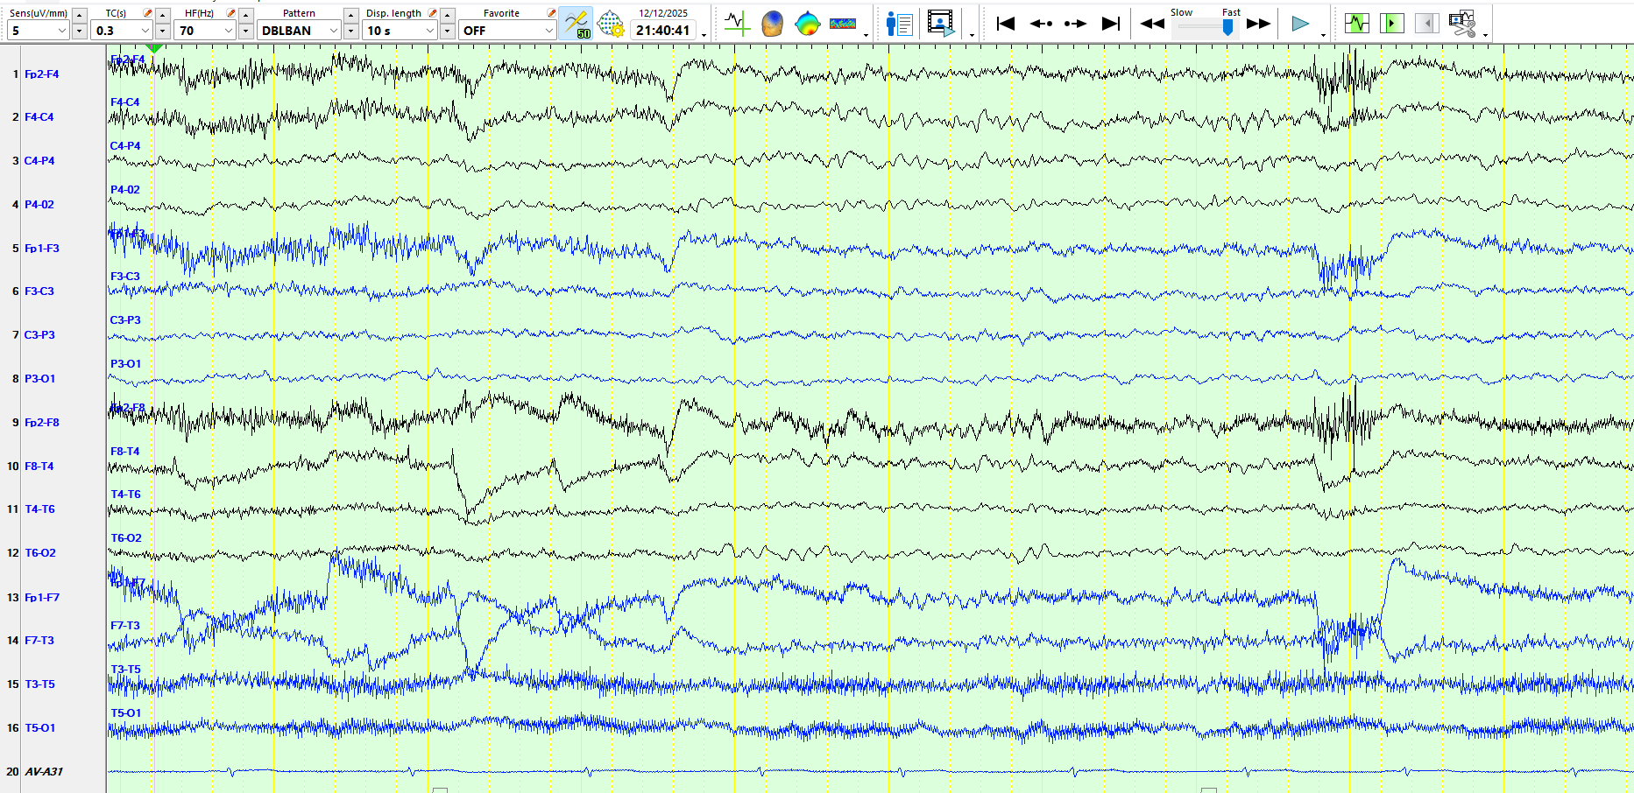Open the HF(Hz) dropdown showing 70
This screenshot has height=793, width=1634.
click(205, 31)
